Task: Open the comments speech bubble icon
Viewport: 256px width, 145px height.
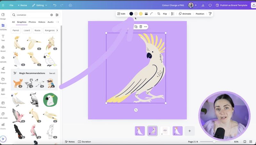Action: 210,5
